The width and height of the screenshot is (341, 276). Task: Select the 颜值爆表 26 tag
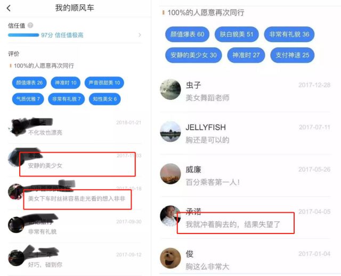29,82
